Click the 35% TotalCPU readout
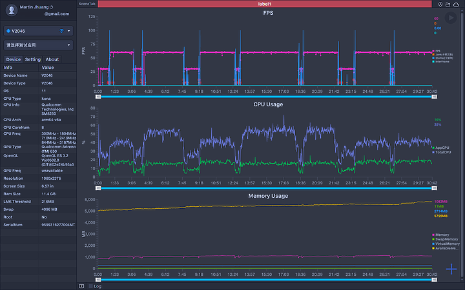The width and height of the screenshot is (465, 290). 437,124
